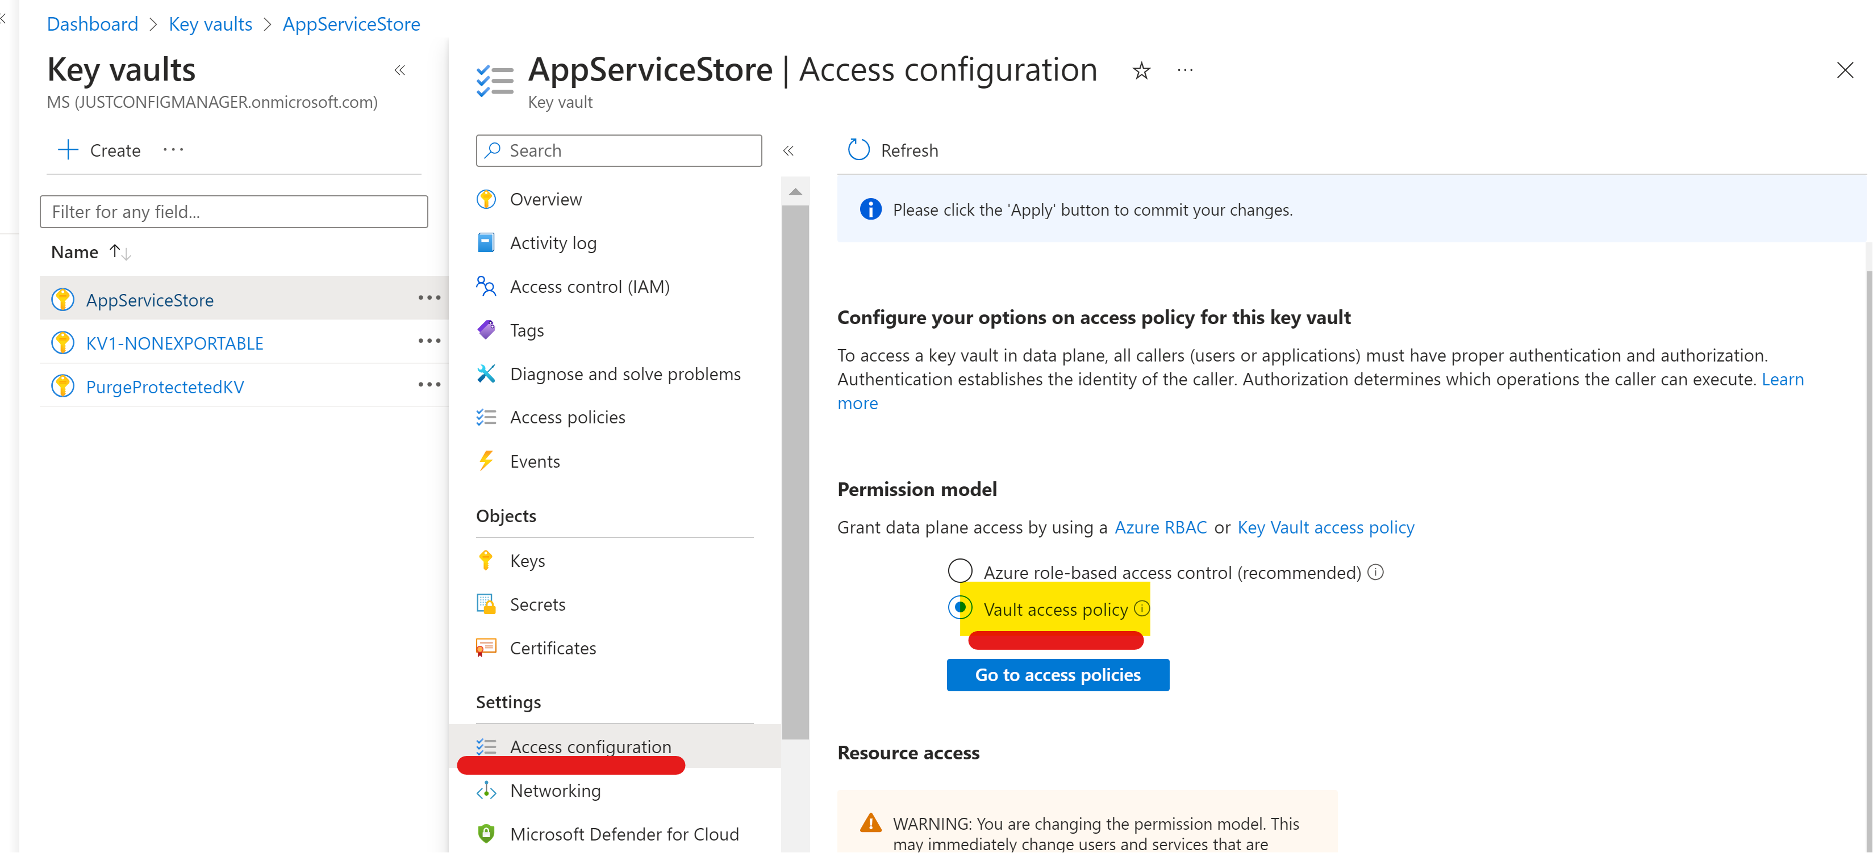Select the Azure role-based access control radio button
This screenshot has width=1873, height=853.
pos(960,571)
